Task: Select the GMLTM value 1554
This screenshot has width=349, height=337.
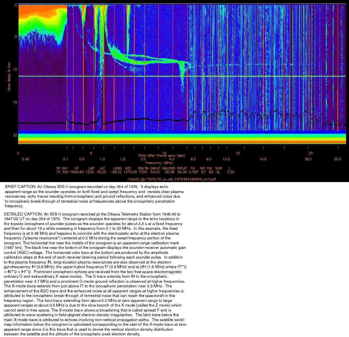Action: click(143, 172)
